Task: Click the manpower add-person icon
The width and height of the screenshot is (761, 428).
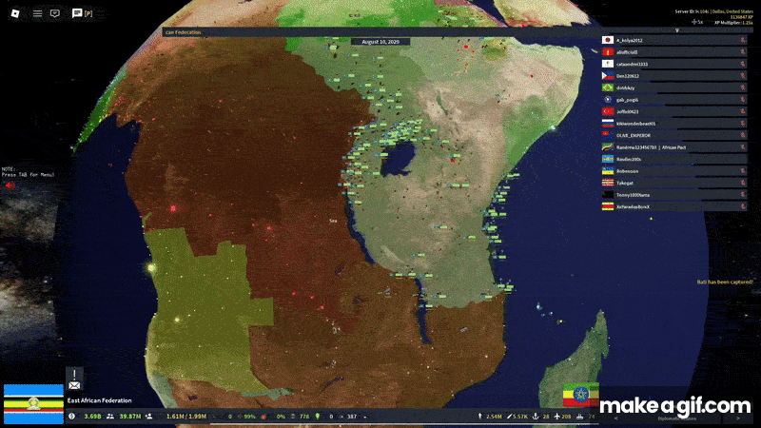Action: [x=149, y=416]
